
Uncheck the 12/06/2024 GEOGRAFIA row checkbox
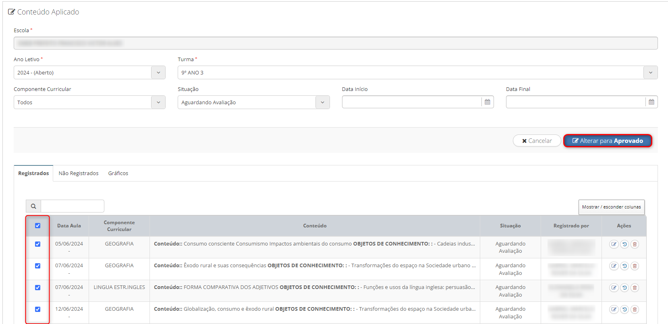pyautogui.click(x=37, y=310)
